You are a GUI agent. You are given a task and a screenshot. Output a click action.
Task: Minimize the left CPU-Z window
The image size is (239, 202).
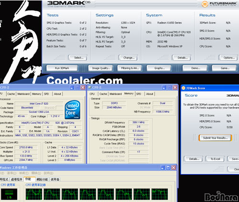pos(72,87)
